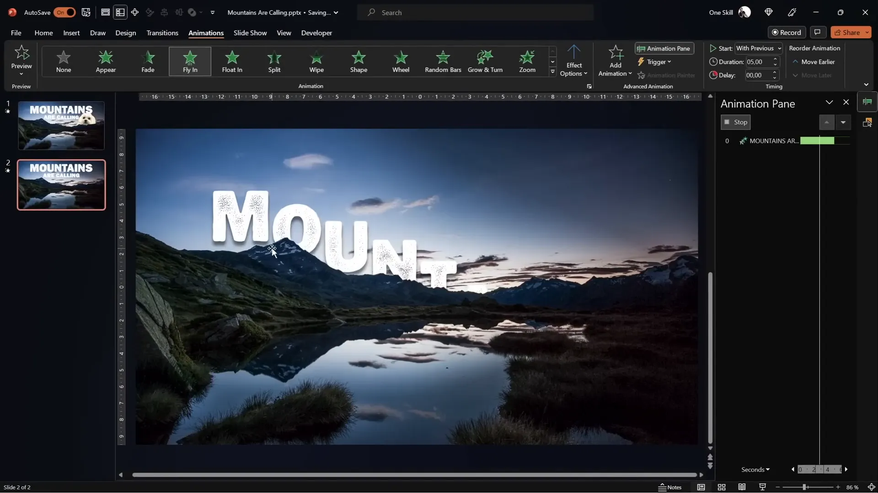Apply the Split animation effect
The height and width of the screenshot is (493, 878).
coord(274,61)
